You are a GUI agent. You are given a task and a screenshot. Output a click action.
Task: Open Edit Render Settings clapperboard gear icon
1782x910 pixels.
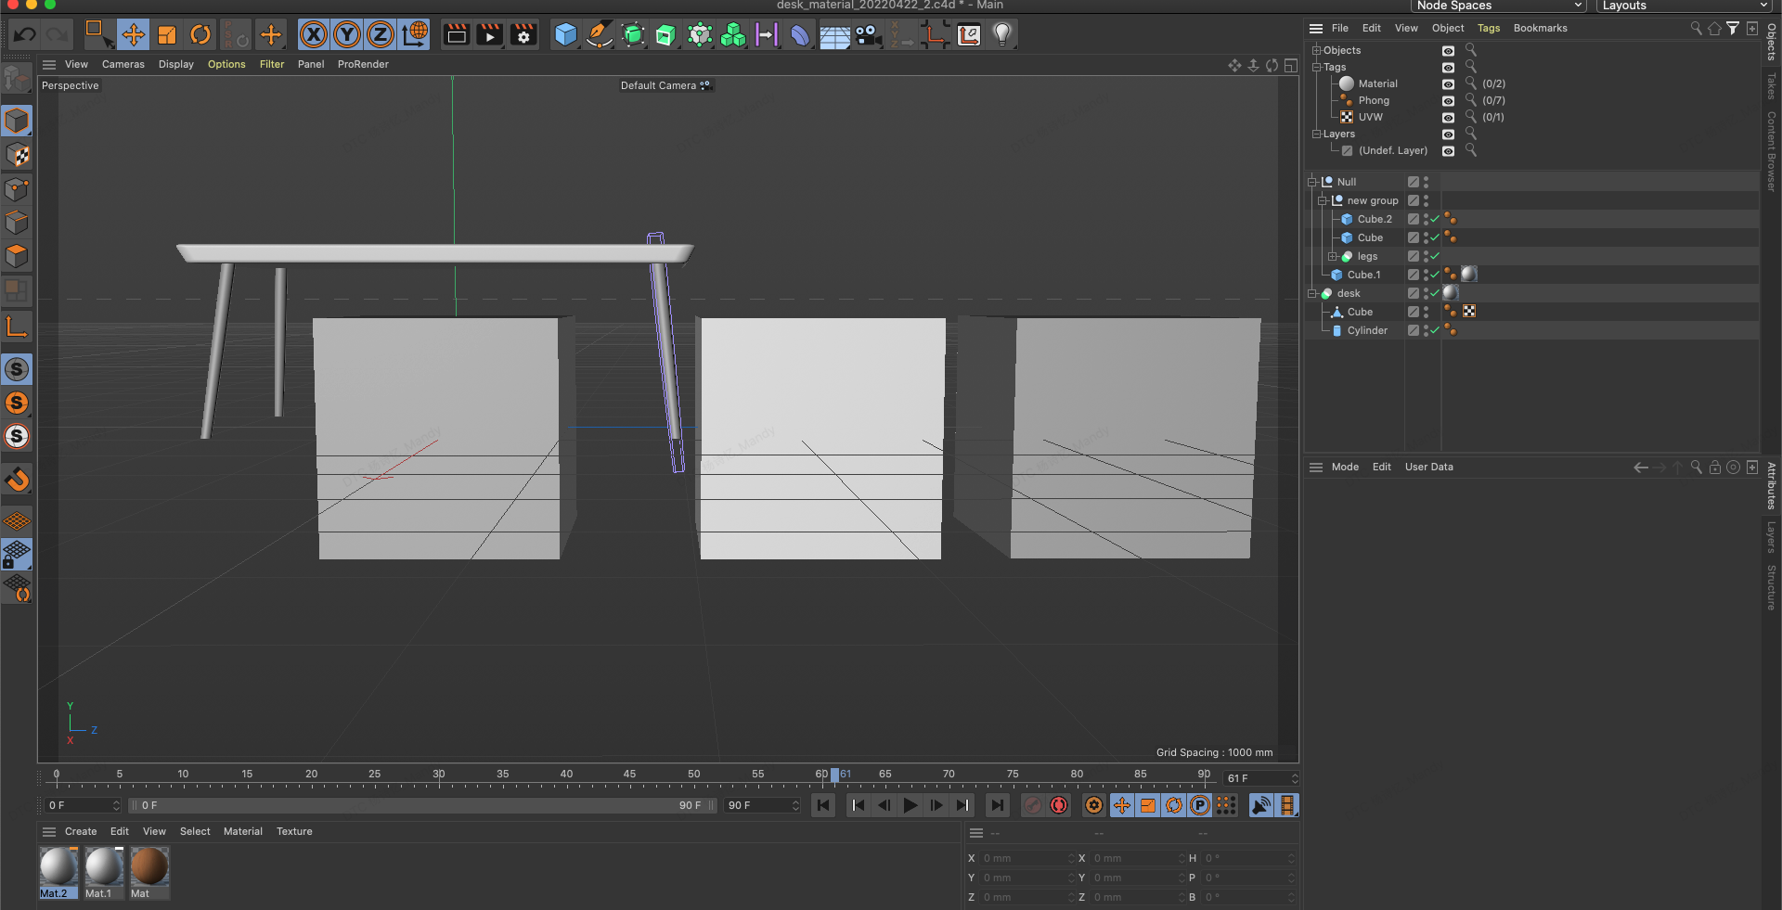[523, 35]
